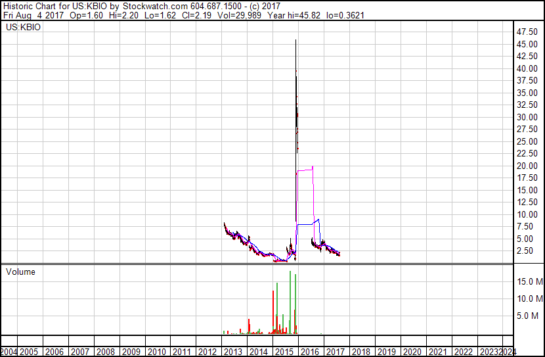Click the 2021 year label on timeline
This screenshot has height=357, width=545.
[x=437, y=352]
